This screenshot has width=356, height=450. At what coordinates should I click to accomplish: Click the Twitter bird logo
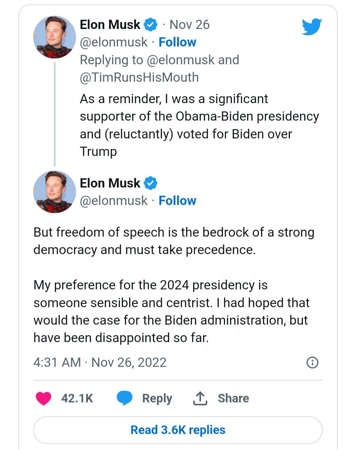[311, 26]
